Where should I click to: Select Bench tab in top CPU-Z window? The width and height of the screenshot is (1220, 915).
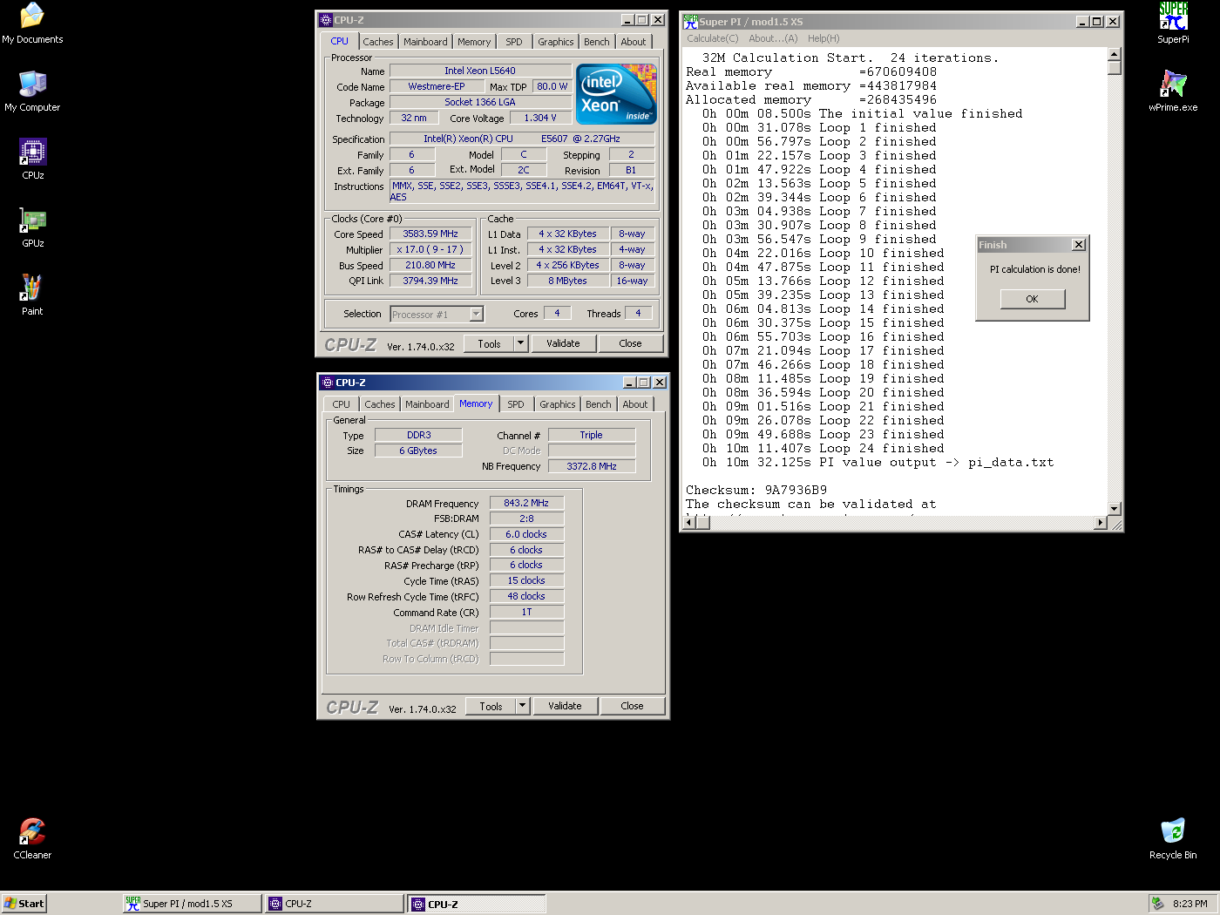pos(597,42)
